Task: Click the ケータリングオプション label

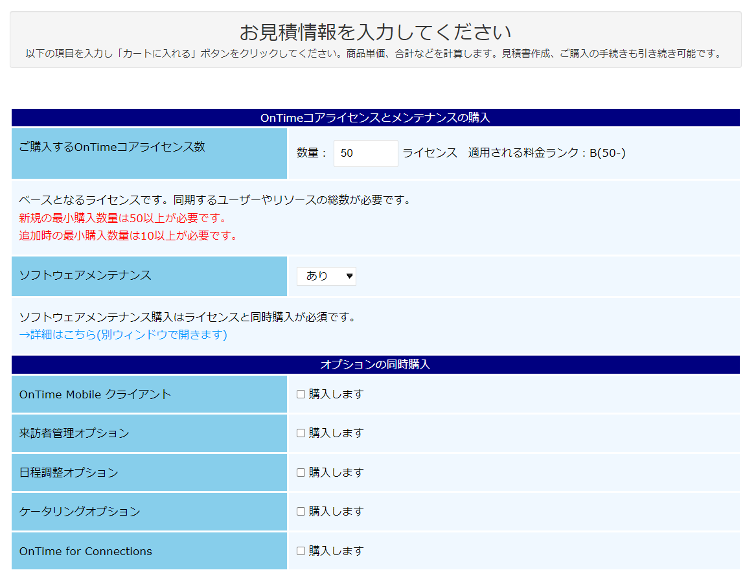Action: pyautogui.click(x=80, y=512)
